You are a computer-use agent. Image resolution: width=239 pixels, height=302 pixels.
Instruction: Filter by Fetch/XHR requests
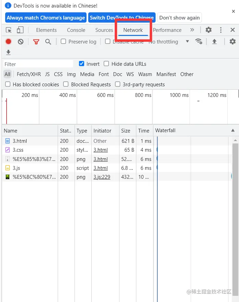tap(29, 74)
